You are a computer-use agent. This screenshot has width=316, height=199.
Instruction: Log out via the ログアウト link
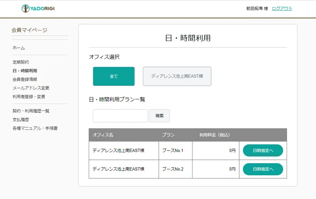pos(282,9)
